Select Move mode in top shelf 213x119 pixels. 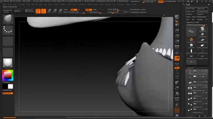(49, 11)
